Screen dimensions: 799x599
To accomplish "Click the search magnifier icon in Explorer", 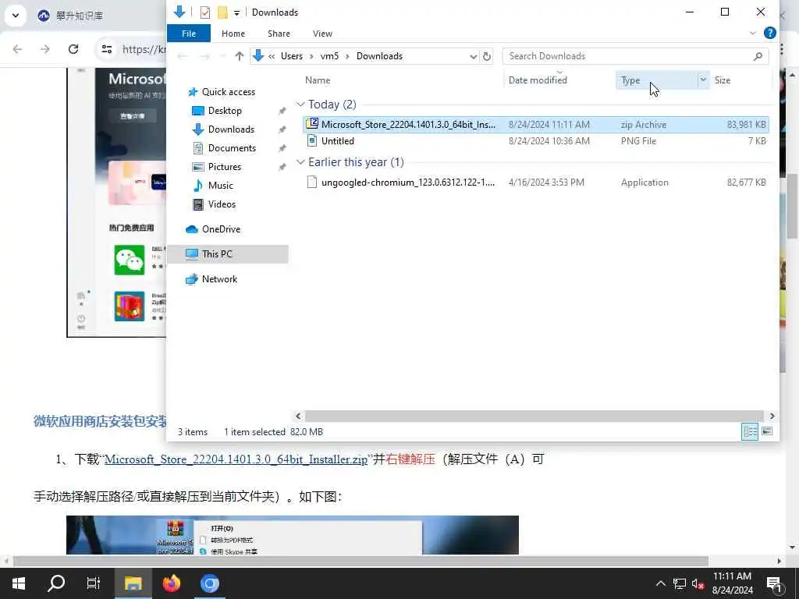I will point(758,56).
